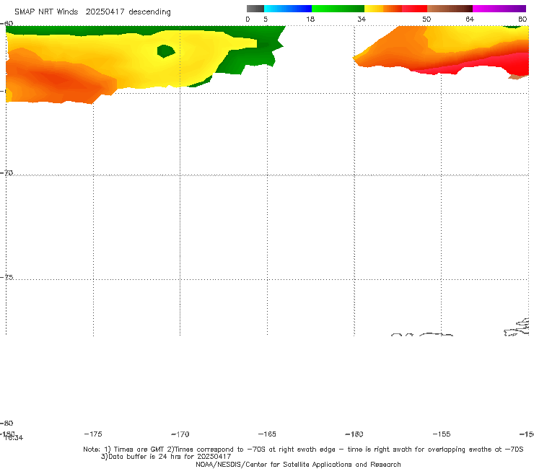Select the gray segment of the color bar
The image size is (534, 469).
click(x=255, y=9)
